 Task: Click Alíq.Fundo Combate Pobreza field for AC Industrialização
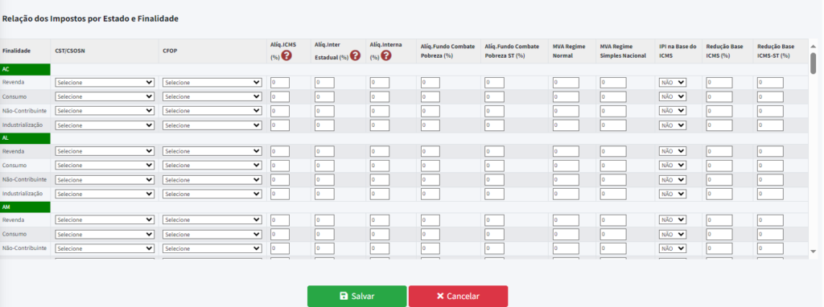[431, 125]
